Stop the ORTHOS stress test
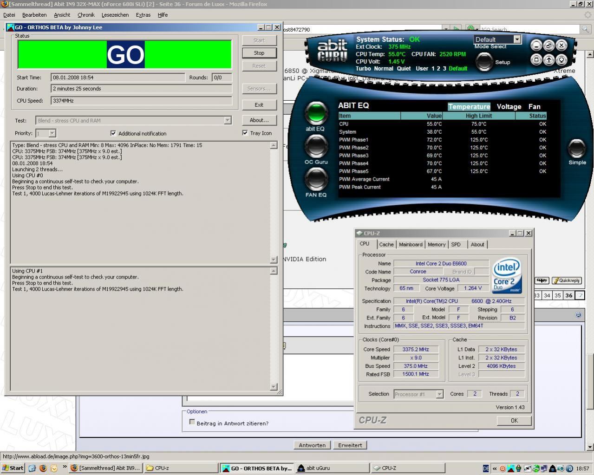 click(x=259, y=53)
